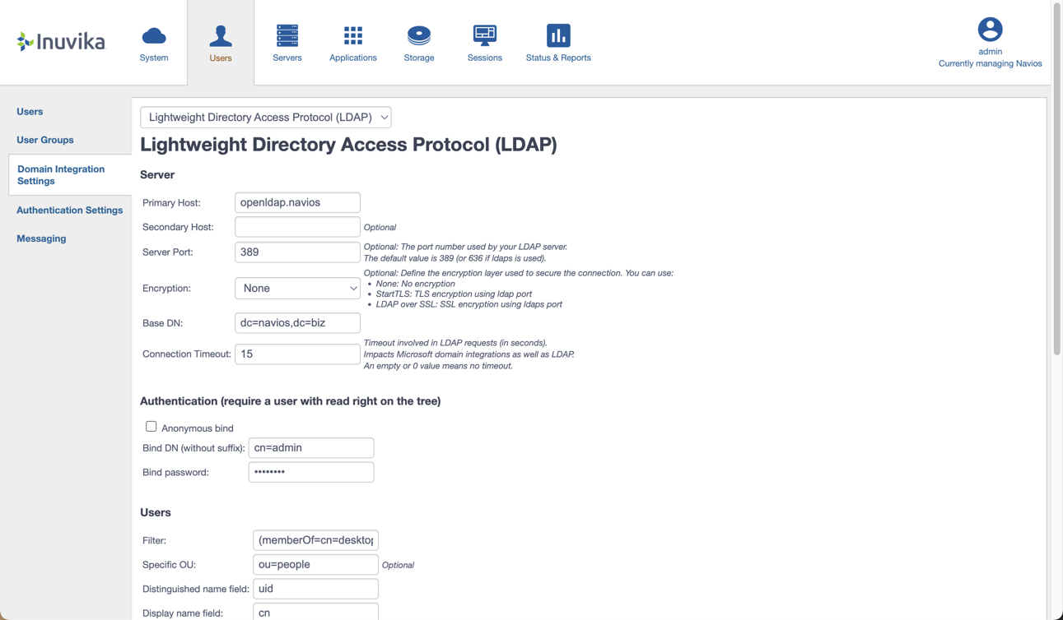Click the Secondary Host input field
The image size is (1063, 620).
coord(297,227)
